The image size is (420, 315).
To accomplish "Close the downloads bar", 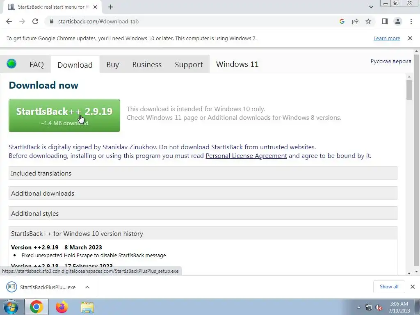I will click(x=413, y=287).
